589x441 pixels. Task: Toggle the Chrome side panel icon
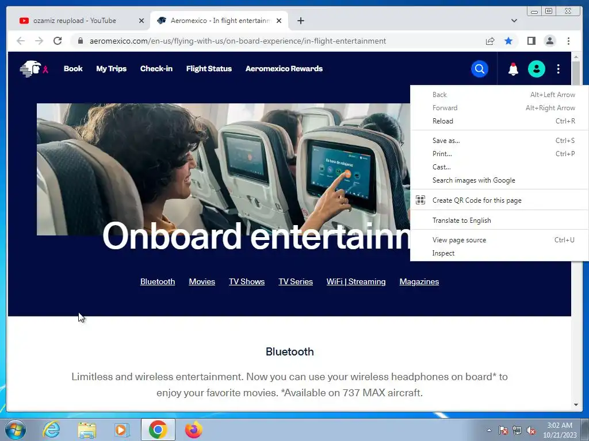pos(531,41)
